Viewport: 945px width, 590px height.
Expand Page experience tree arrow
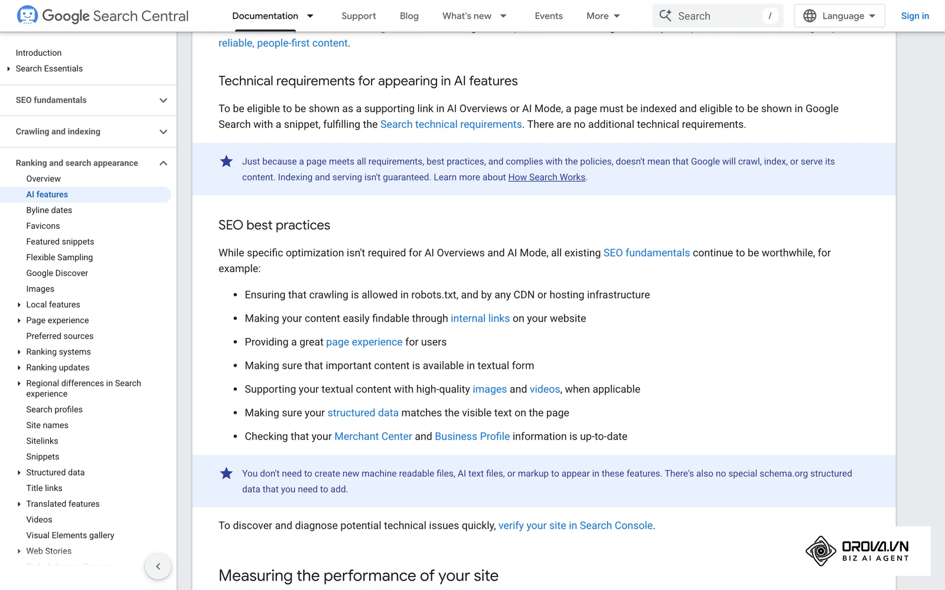pyautogui.click(x=19, y=320)
